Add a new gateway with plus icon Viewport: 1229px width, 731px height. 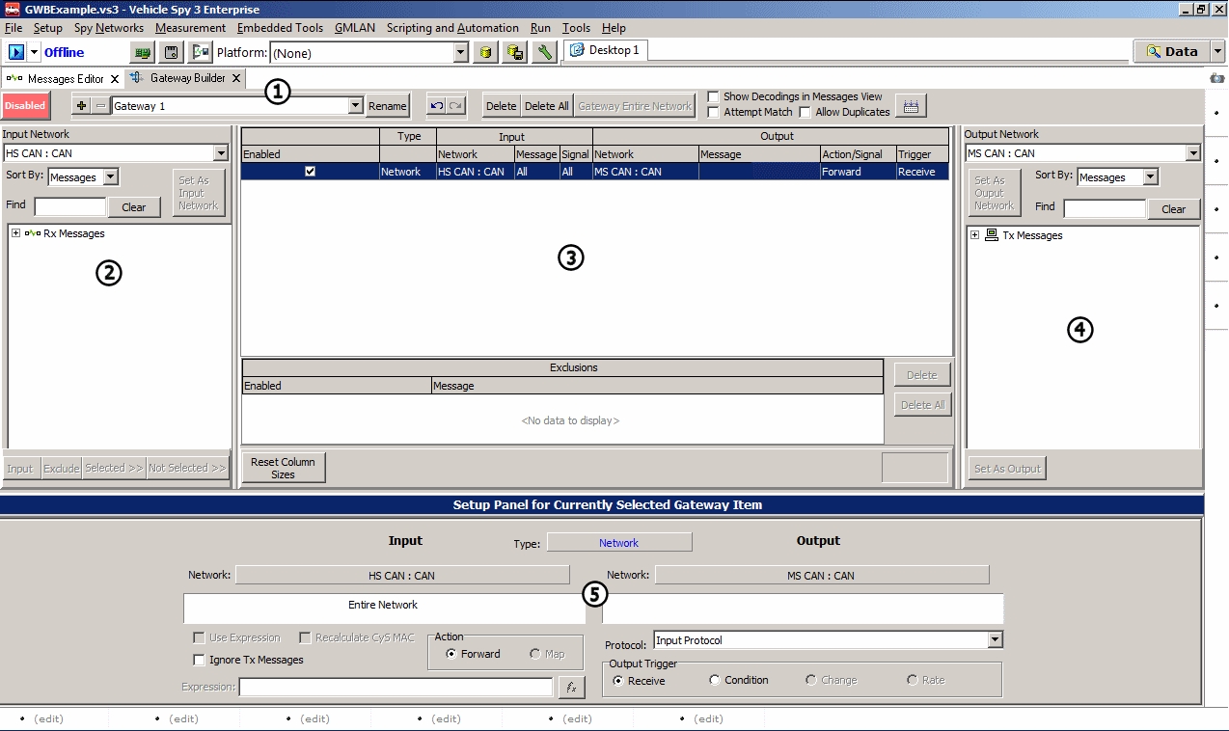[81, 106]
